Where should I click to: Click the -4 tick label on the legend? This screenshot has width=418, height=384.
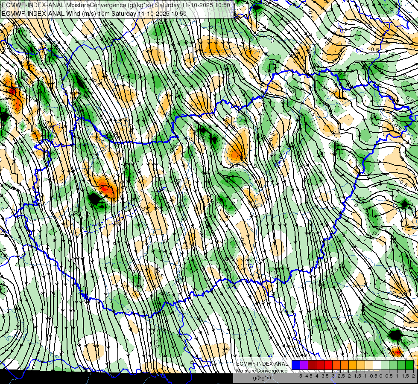[316, 376]
